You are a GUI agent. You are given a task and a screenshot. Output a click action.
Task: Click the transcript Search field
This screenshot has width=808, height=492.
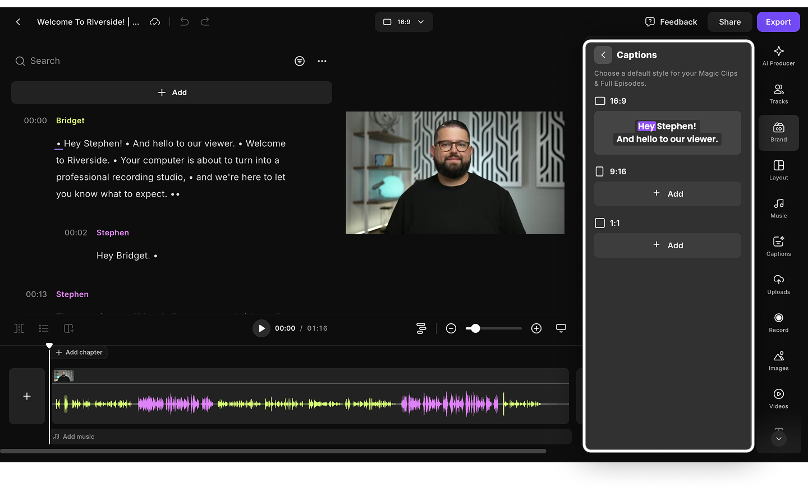(45, 61)
